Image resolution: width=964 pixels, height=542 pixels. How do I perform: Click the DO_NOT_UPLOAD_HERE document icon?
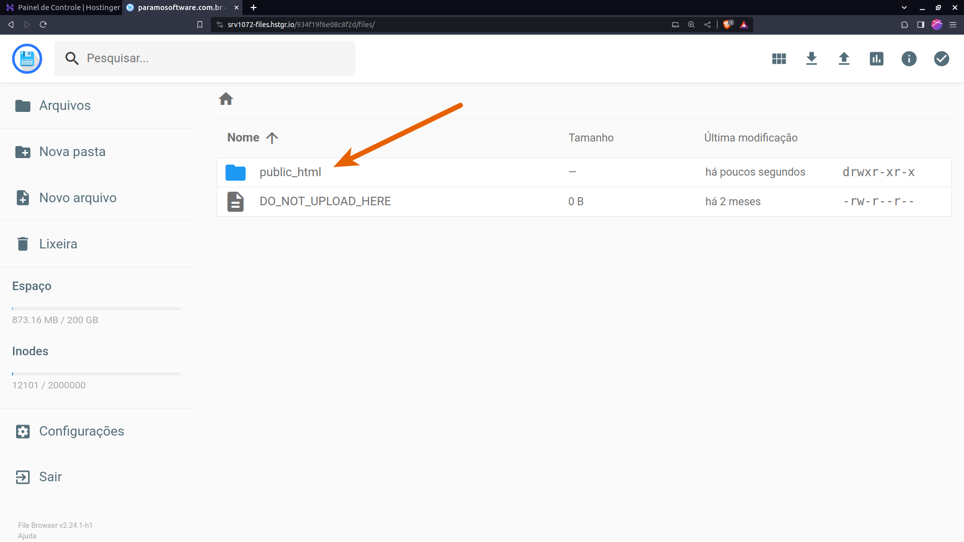[x=235, y=202]
